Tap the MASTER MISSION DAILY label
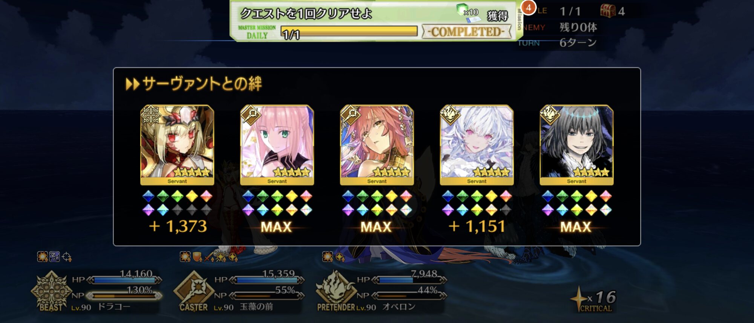This screenshot has height=323, width=754. click(x=257, y=32)
